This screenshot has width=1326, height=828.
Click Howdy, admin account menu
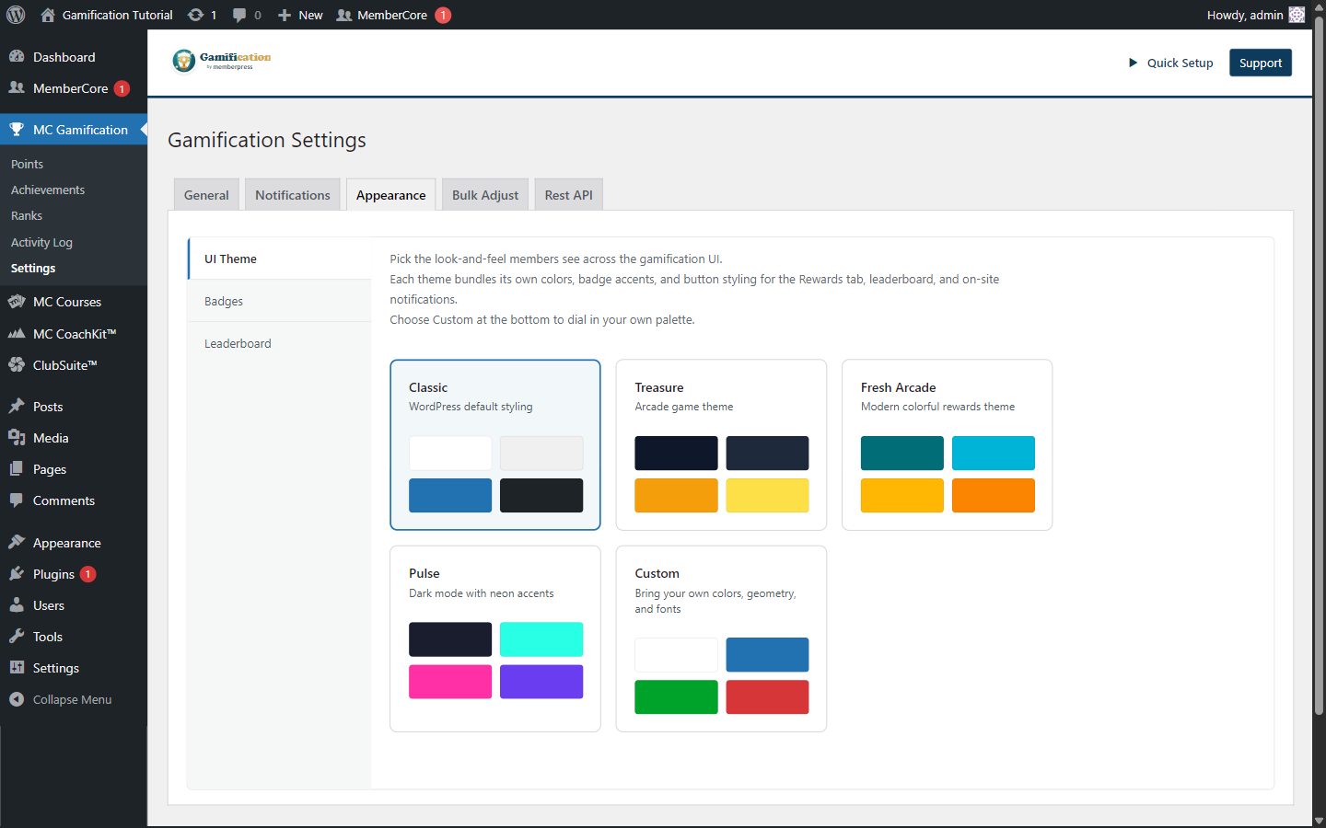pyautogui.click(x=1255, y=15)
